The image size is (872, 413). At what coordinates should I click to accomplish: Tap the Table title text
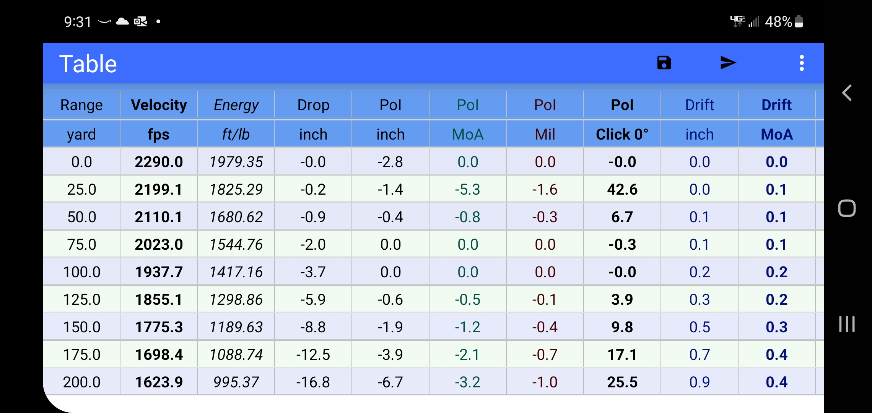pos(88,63)
